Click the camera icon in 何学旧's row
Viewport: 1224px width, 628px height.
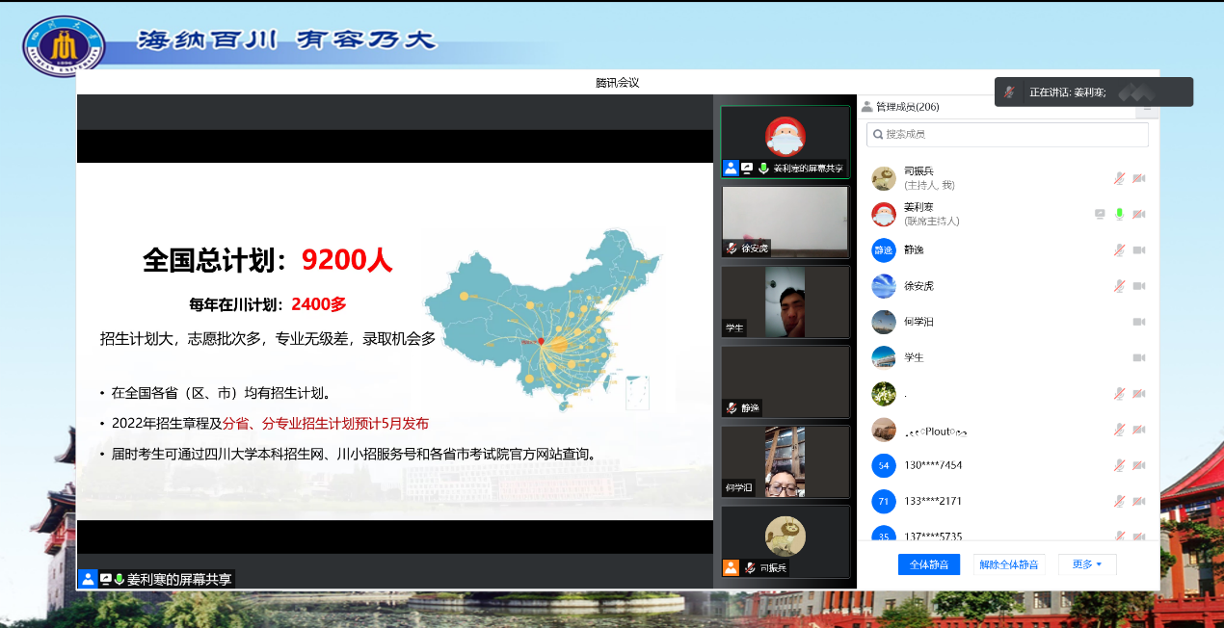tap(1138, 322)
